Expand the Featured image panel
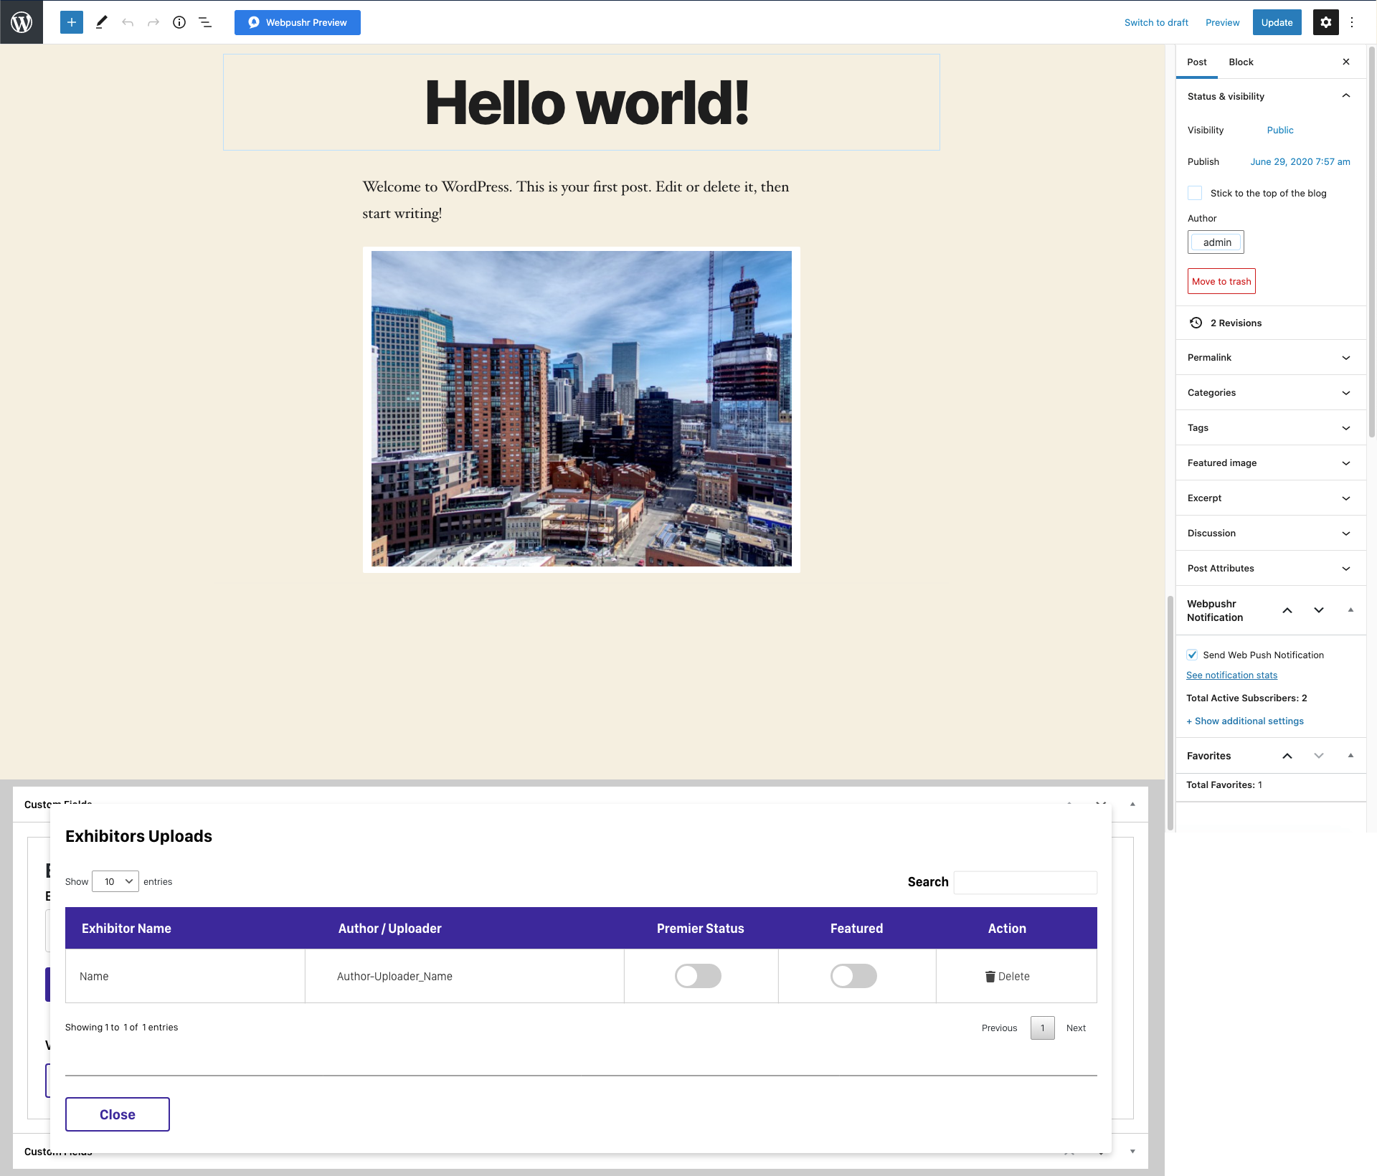The width and height of the screenshot is (1377, 1176). pos(1270,463)
